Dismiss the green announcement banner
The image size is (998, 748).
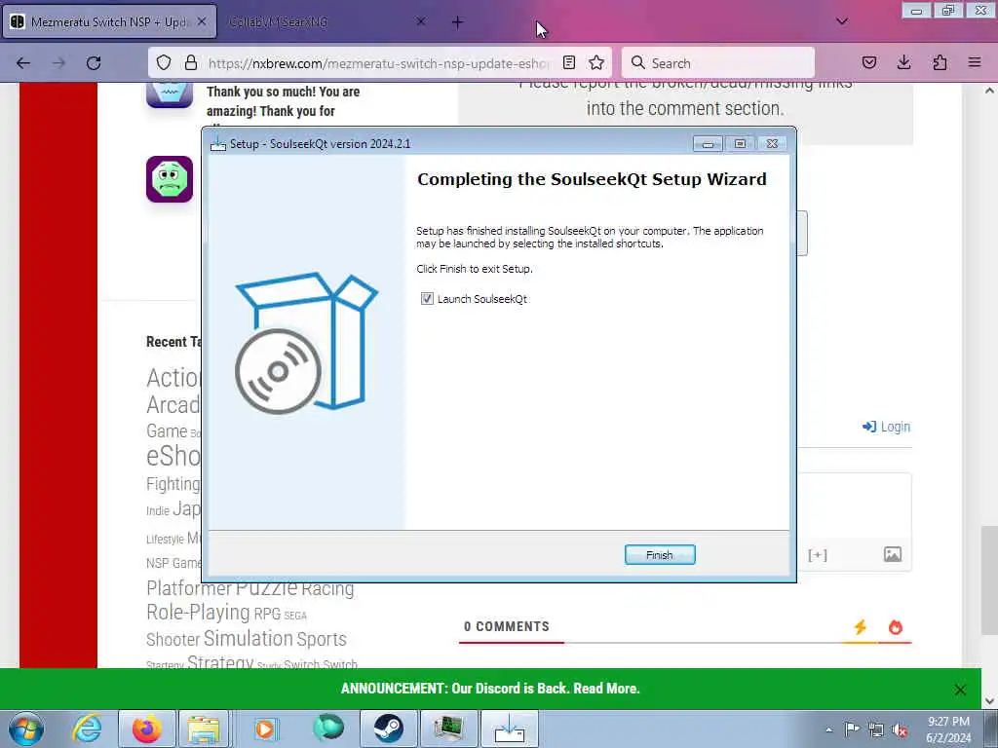pyautogui.click(x=960, y=690)
